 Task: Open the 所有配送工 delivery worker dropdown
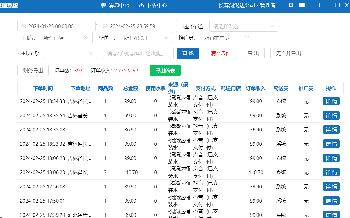pyautogui.click(x=146, y=38)
